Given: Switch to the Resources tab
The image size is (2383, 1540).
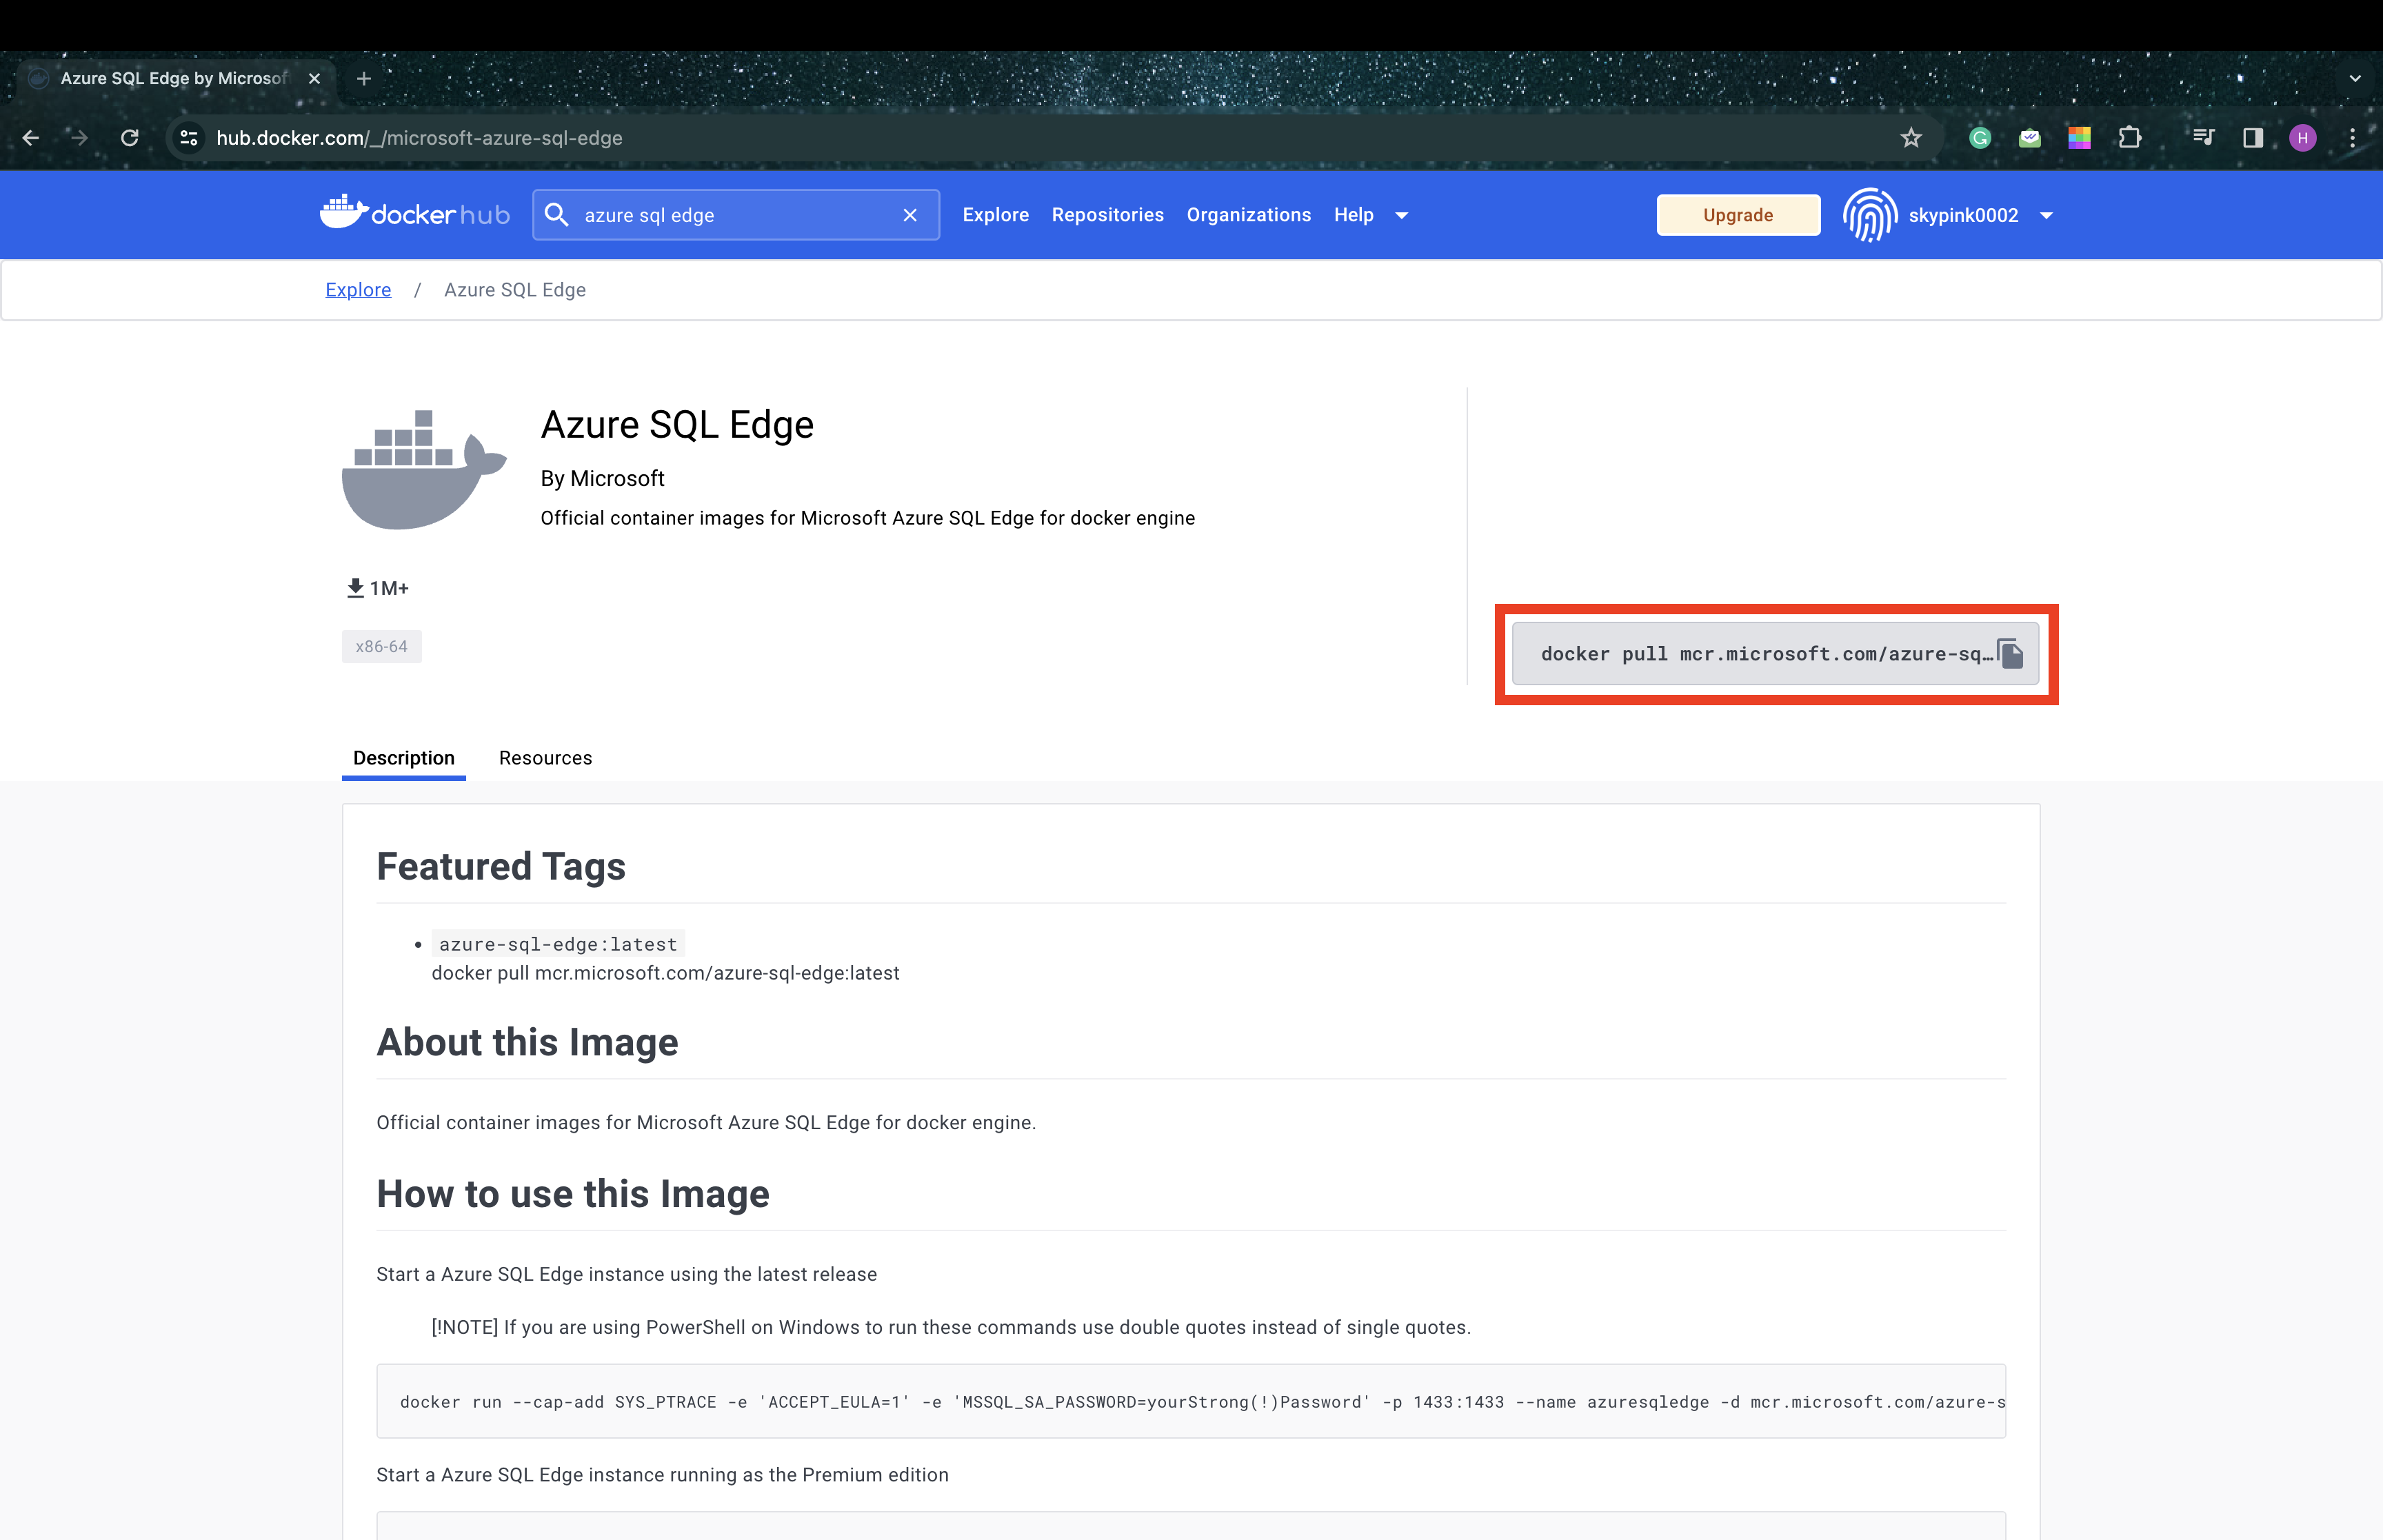Looking at the screenshot, I should [545, 758].
